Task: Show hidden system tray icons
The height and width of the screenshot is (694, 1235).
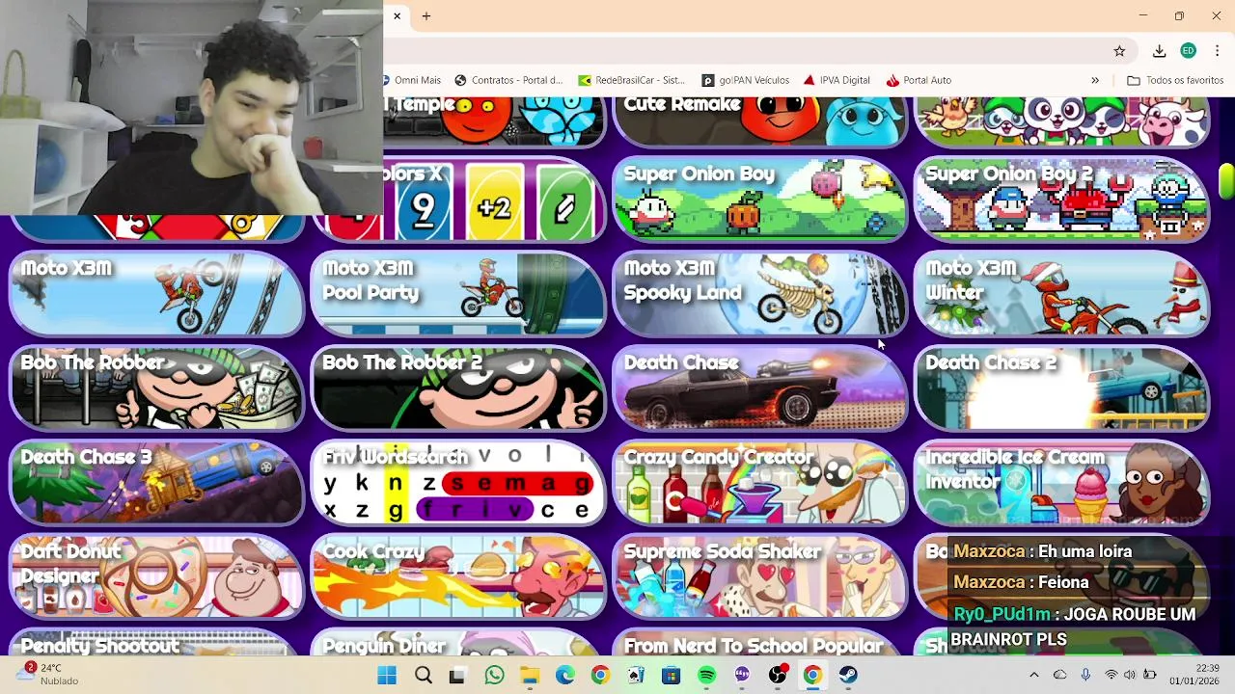Action: 1034,675
